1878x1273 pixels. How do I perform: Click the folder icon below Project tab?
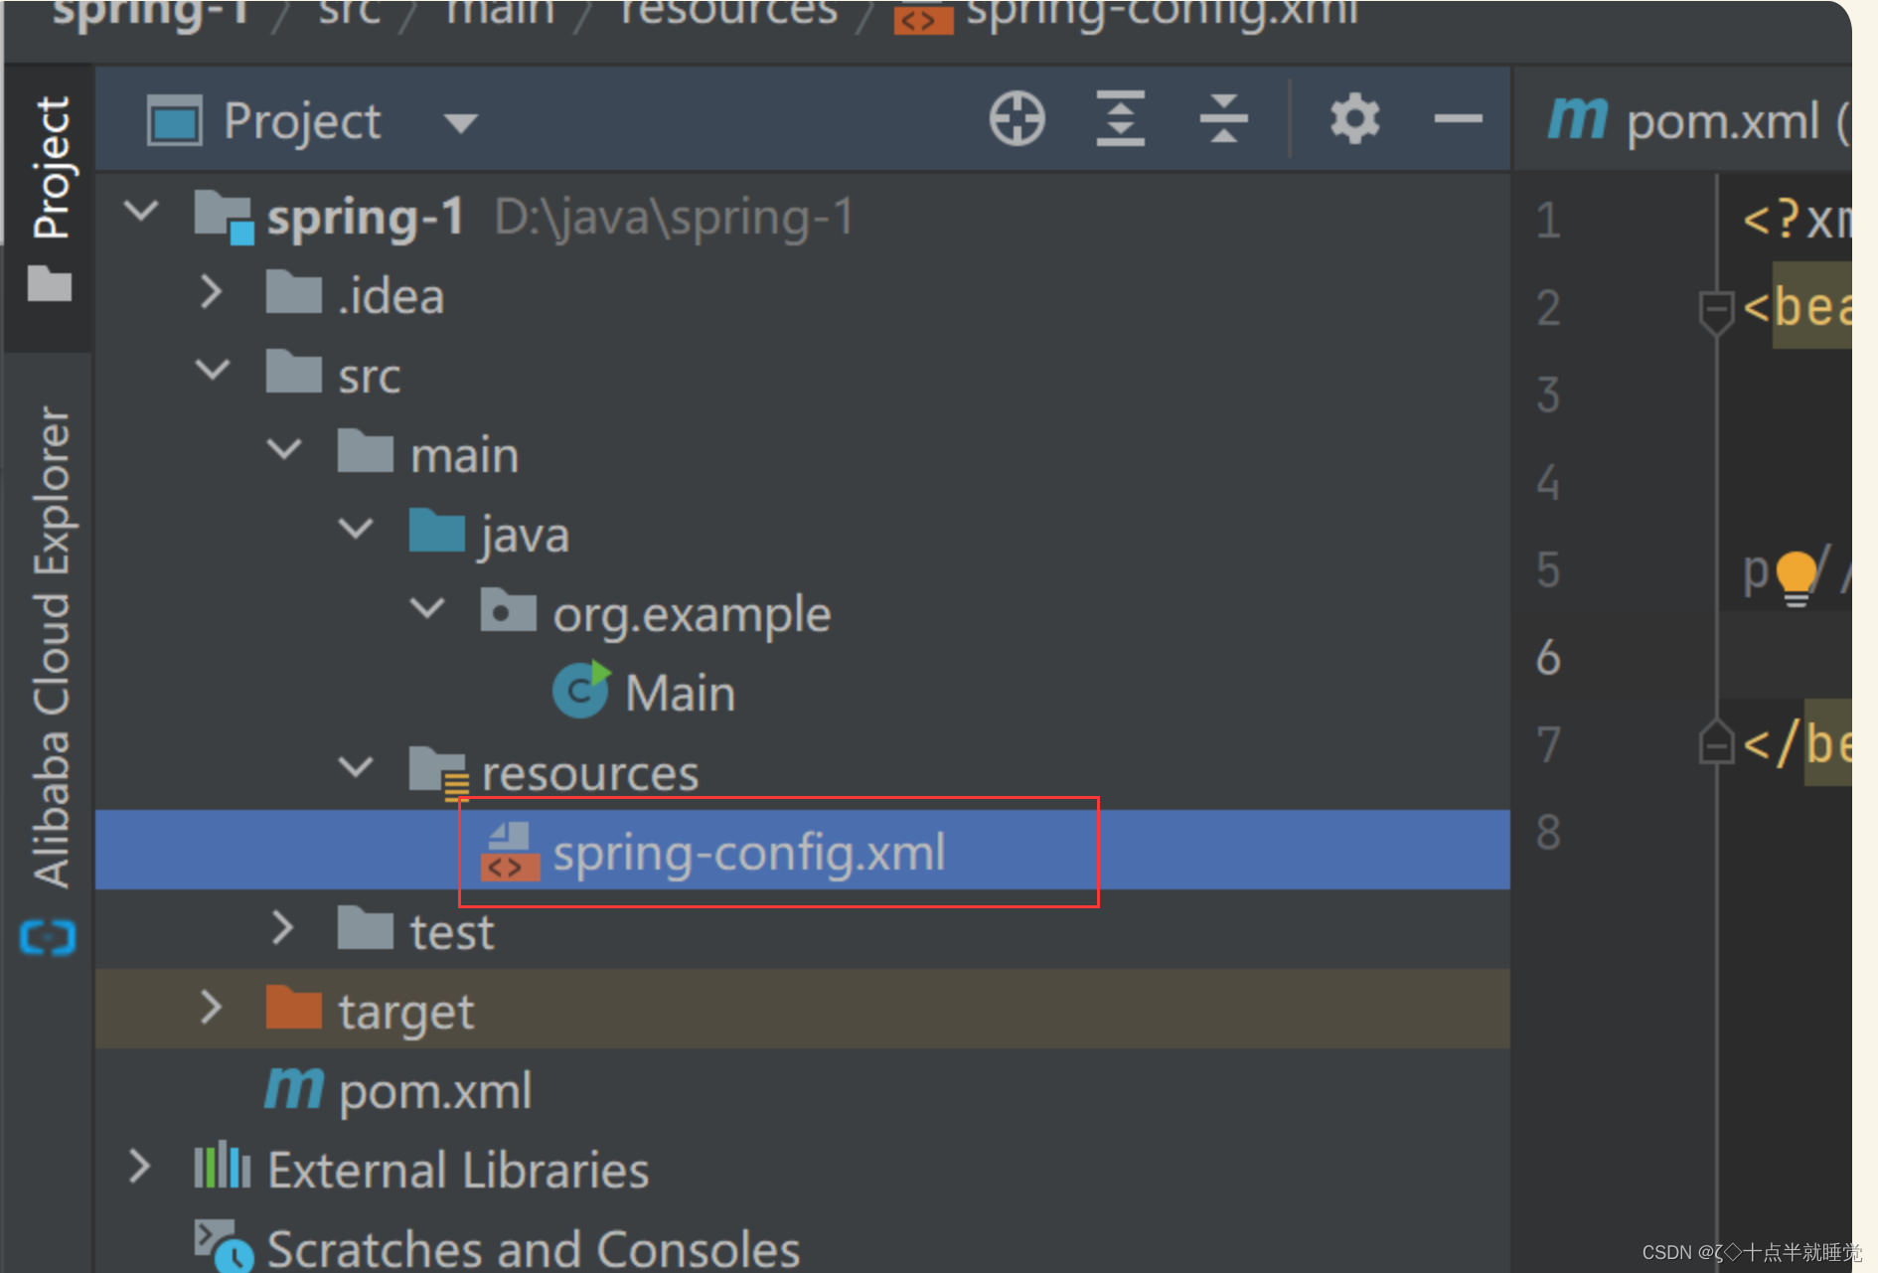[x=50, y=283]
